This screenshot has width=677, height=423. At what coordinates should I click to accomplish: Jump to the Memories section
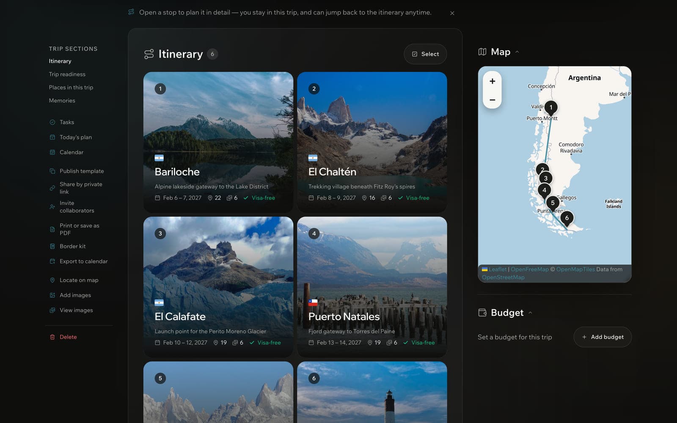[x=62, y=101]
